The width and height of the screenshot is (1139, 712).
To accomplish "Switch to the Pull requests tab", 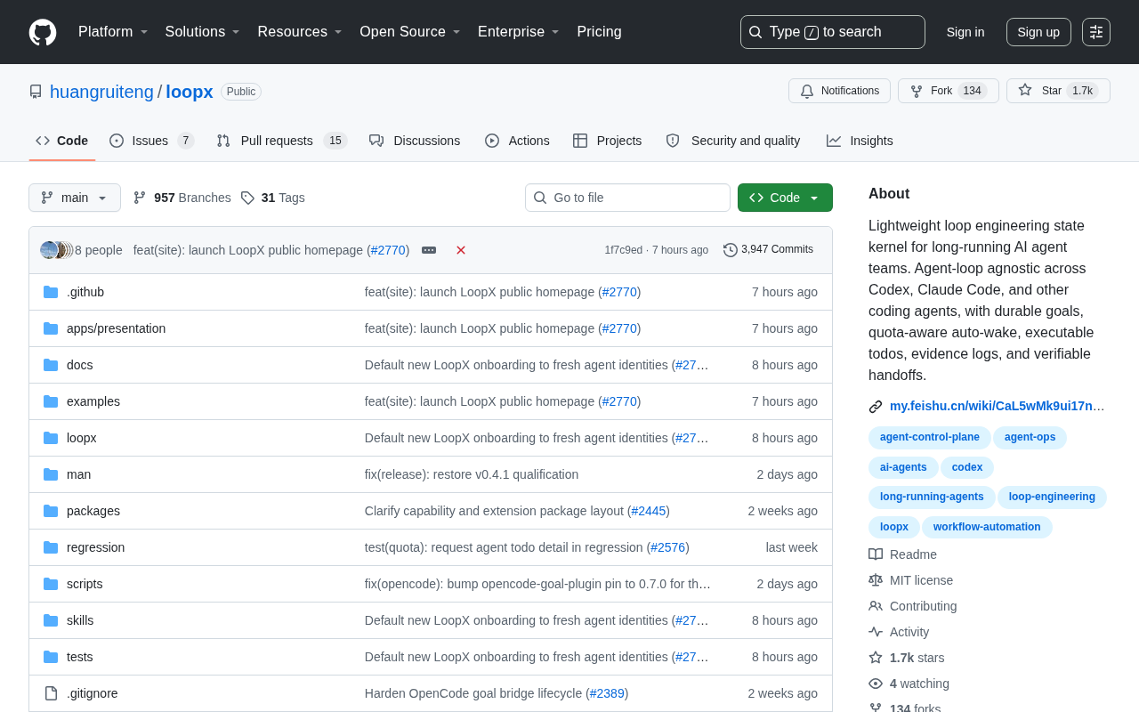I will tap(281, 141).
